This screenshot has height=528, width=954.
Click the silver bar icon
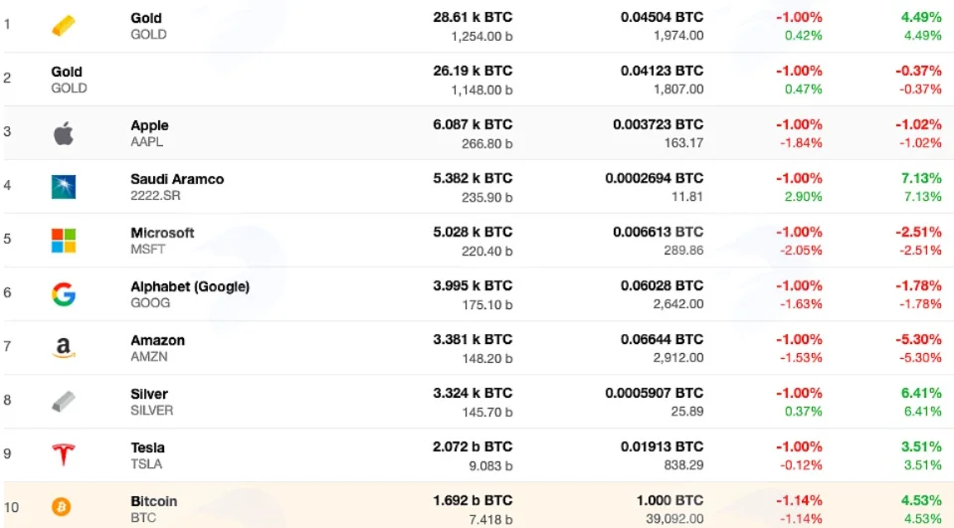pos(64,402)
